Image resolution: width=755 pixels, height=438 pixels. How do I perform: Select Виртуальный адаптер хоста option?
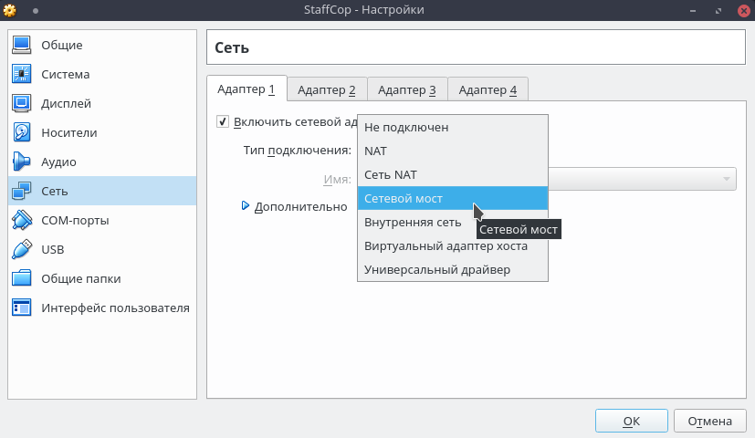453,246
